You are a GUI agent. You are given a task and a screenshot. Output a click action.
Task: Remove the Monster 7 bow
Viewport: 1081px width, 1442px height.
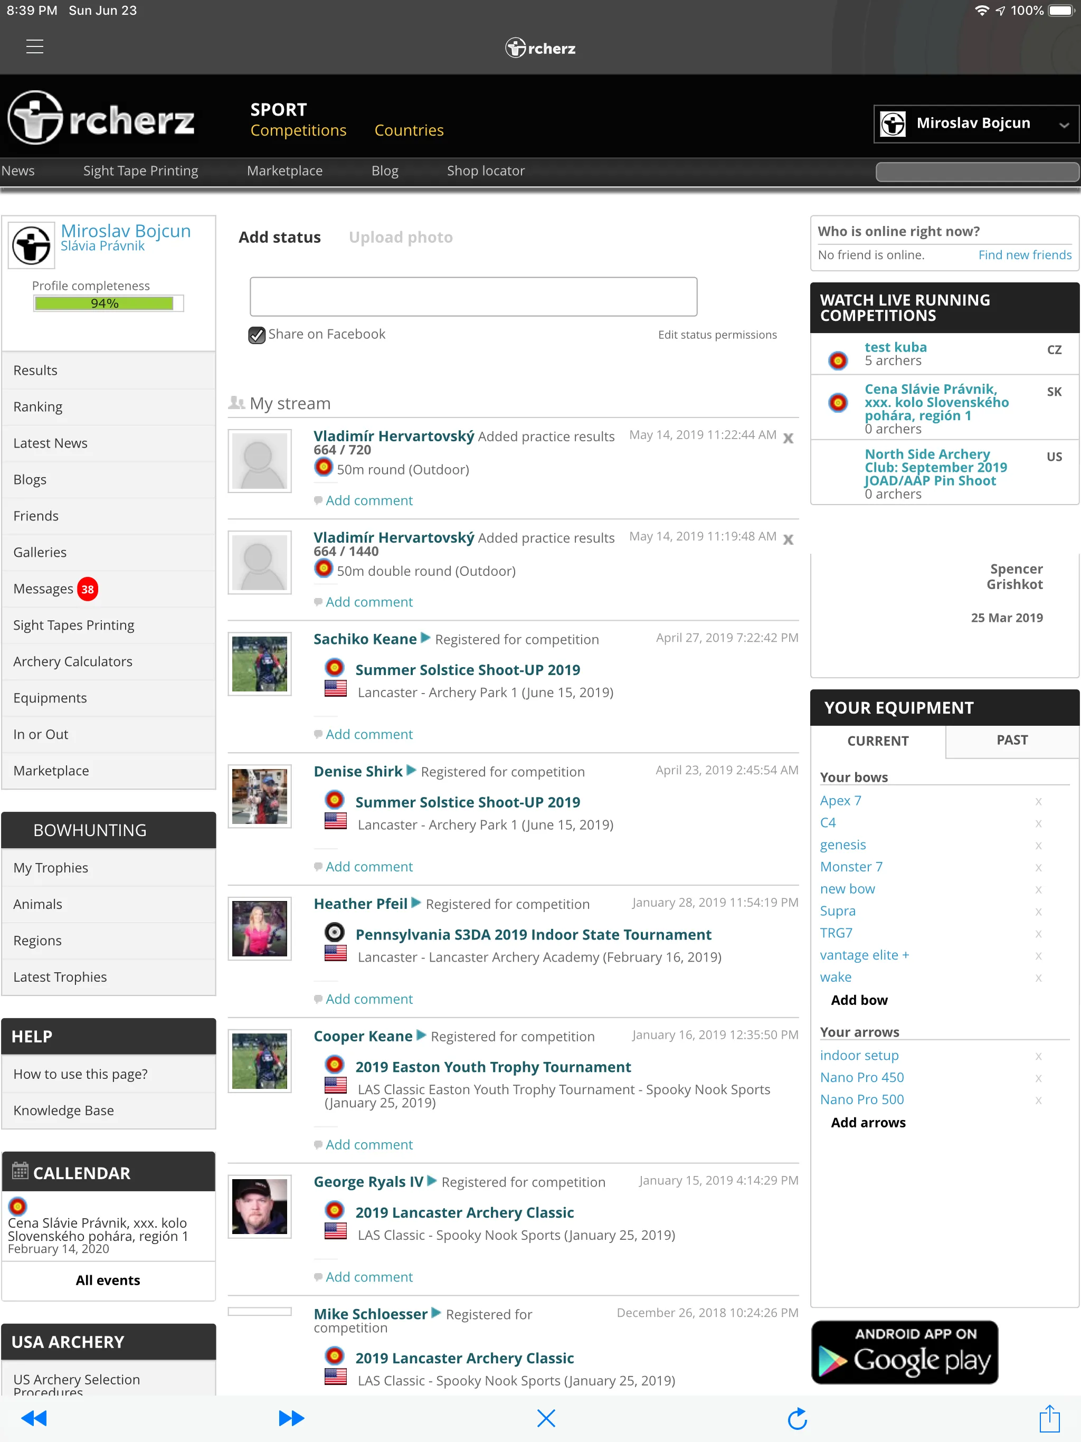click(x=1039, y=868)
